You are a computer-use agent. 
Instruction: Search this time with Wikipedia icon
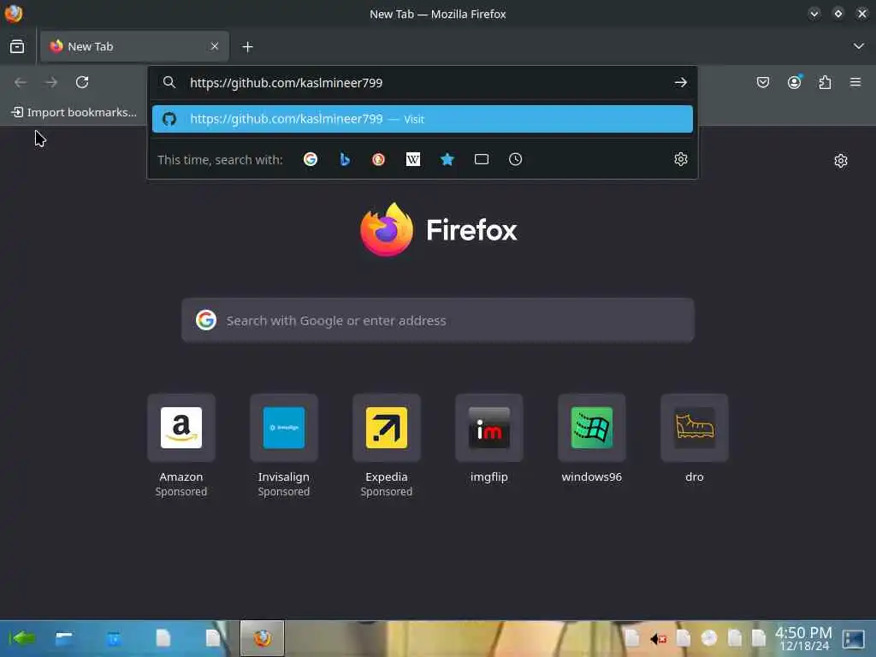click(x=413, y=160)
